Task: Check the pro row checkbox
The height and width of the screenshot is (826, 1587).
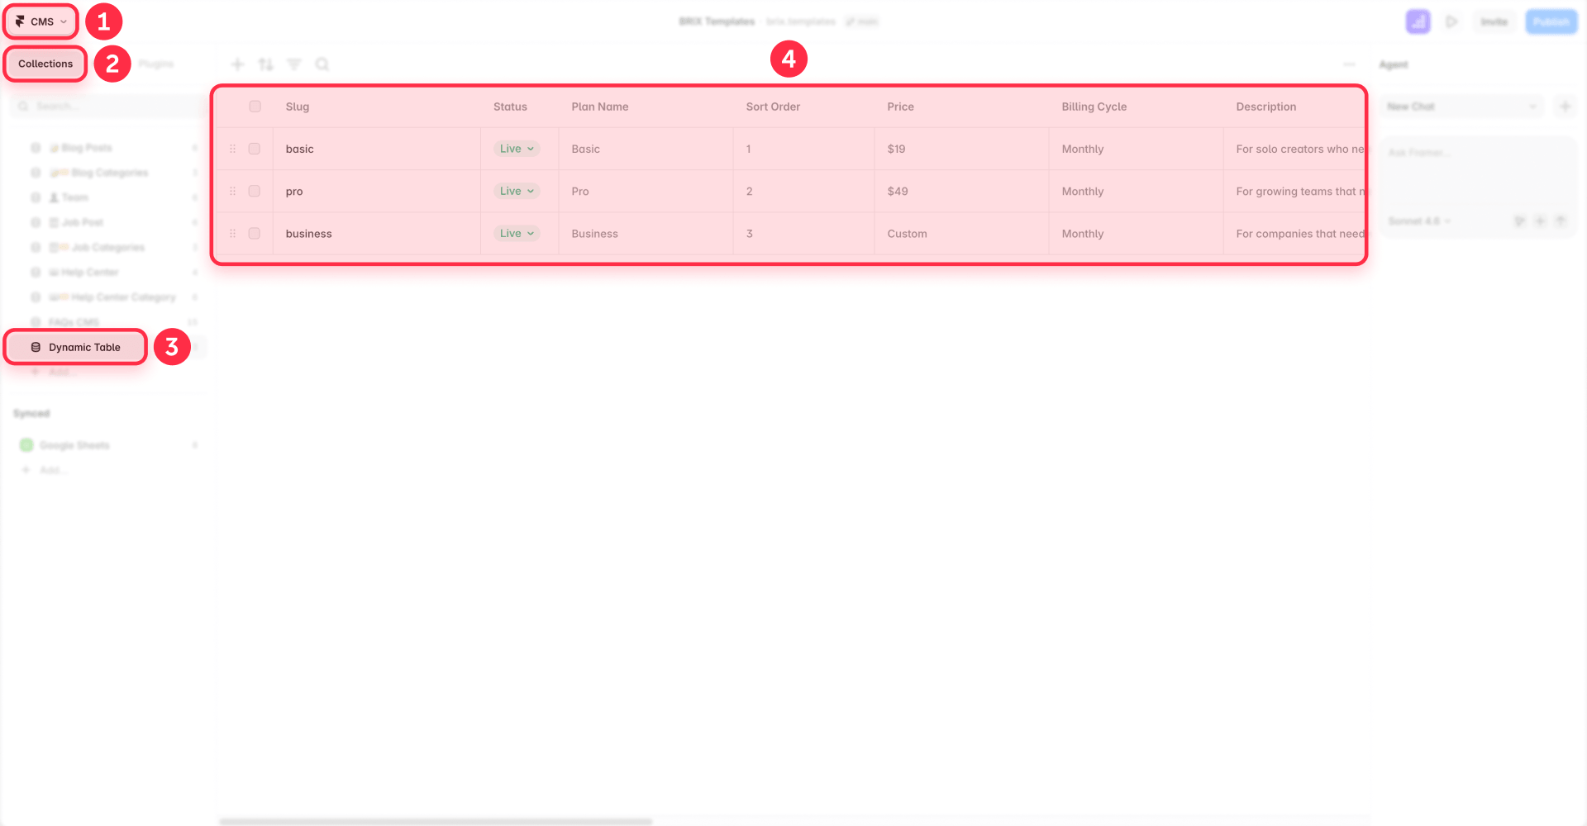Action: tap(255, 191)
